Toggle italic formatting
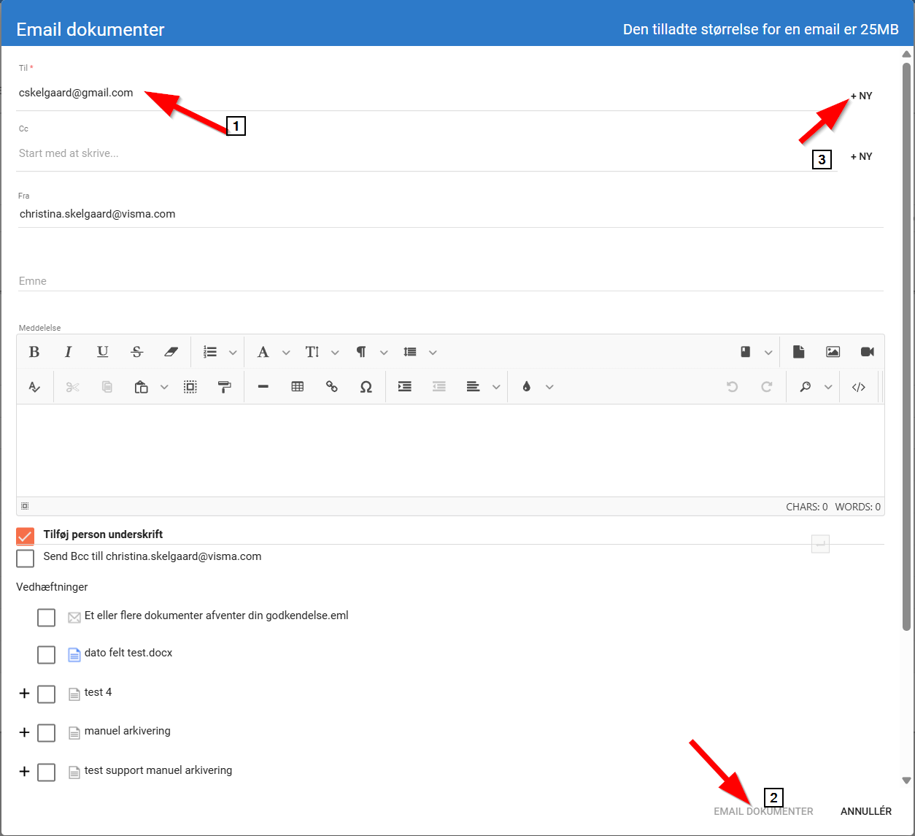The width and height of the screenshot is (915, 836). pos(69,352)
